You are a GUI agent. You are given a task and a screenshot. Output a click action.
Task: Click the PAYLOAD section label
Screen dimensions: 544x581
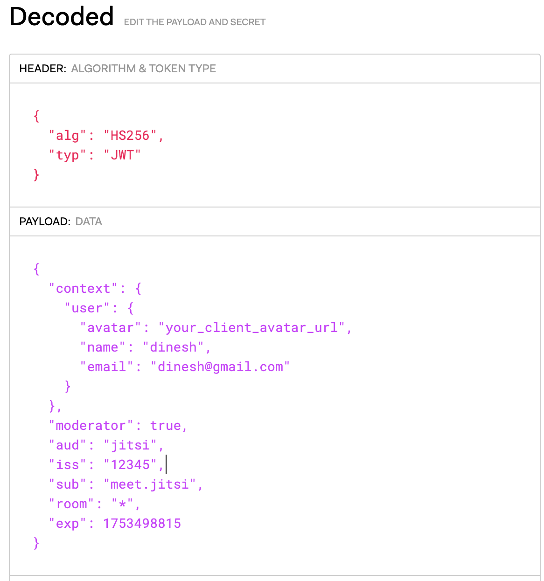point(45,221)
